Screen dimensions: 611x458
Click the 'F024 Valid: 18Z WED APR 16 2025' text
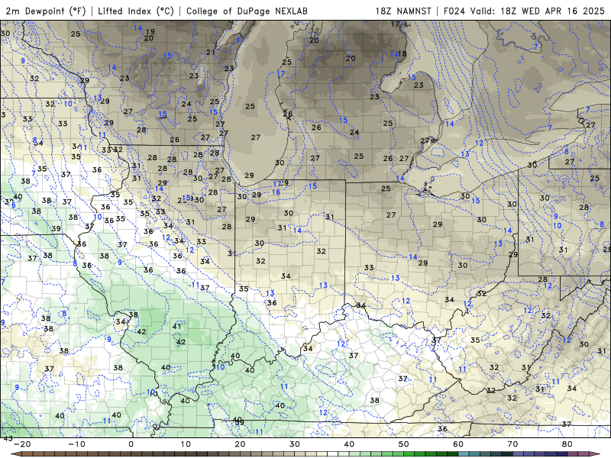tap(524, 11)
